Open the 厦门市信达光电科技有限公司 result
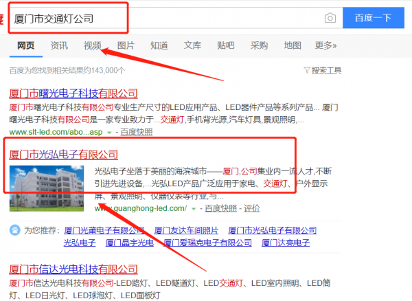 (x=73, y=269)
